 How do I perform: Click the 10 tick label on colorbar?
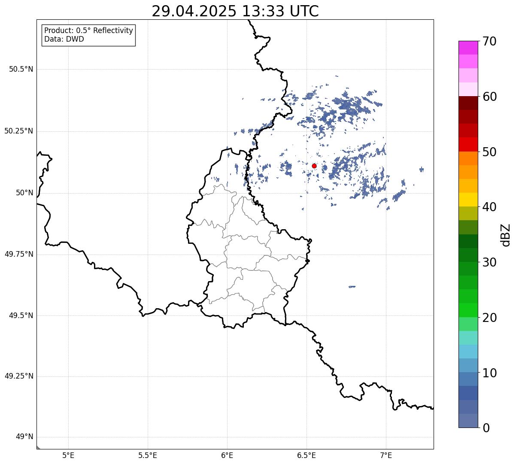coord(489,373)
